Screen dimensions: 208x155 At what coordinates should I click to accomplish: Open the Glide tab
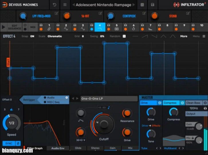[78, 148]
